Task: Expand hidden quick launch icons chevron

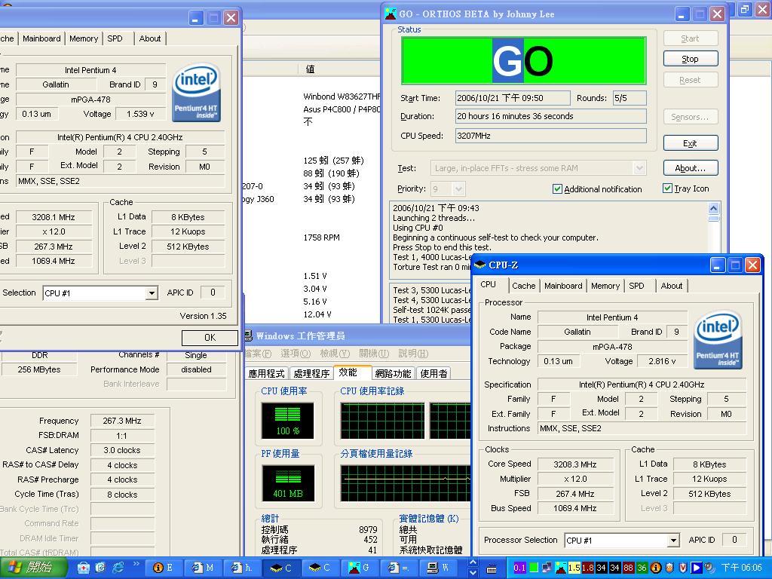Action: pyautogui.click(x=136, y=565)
